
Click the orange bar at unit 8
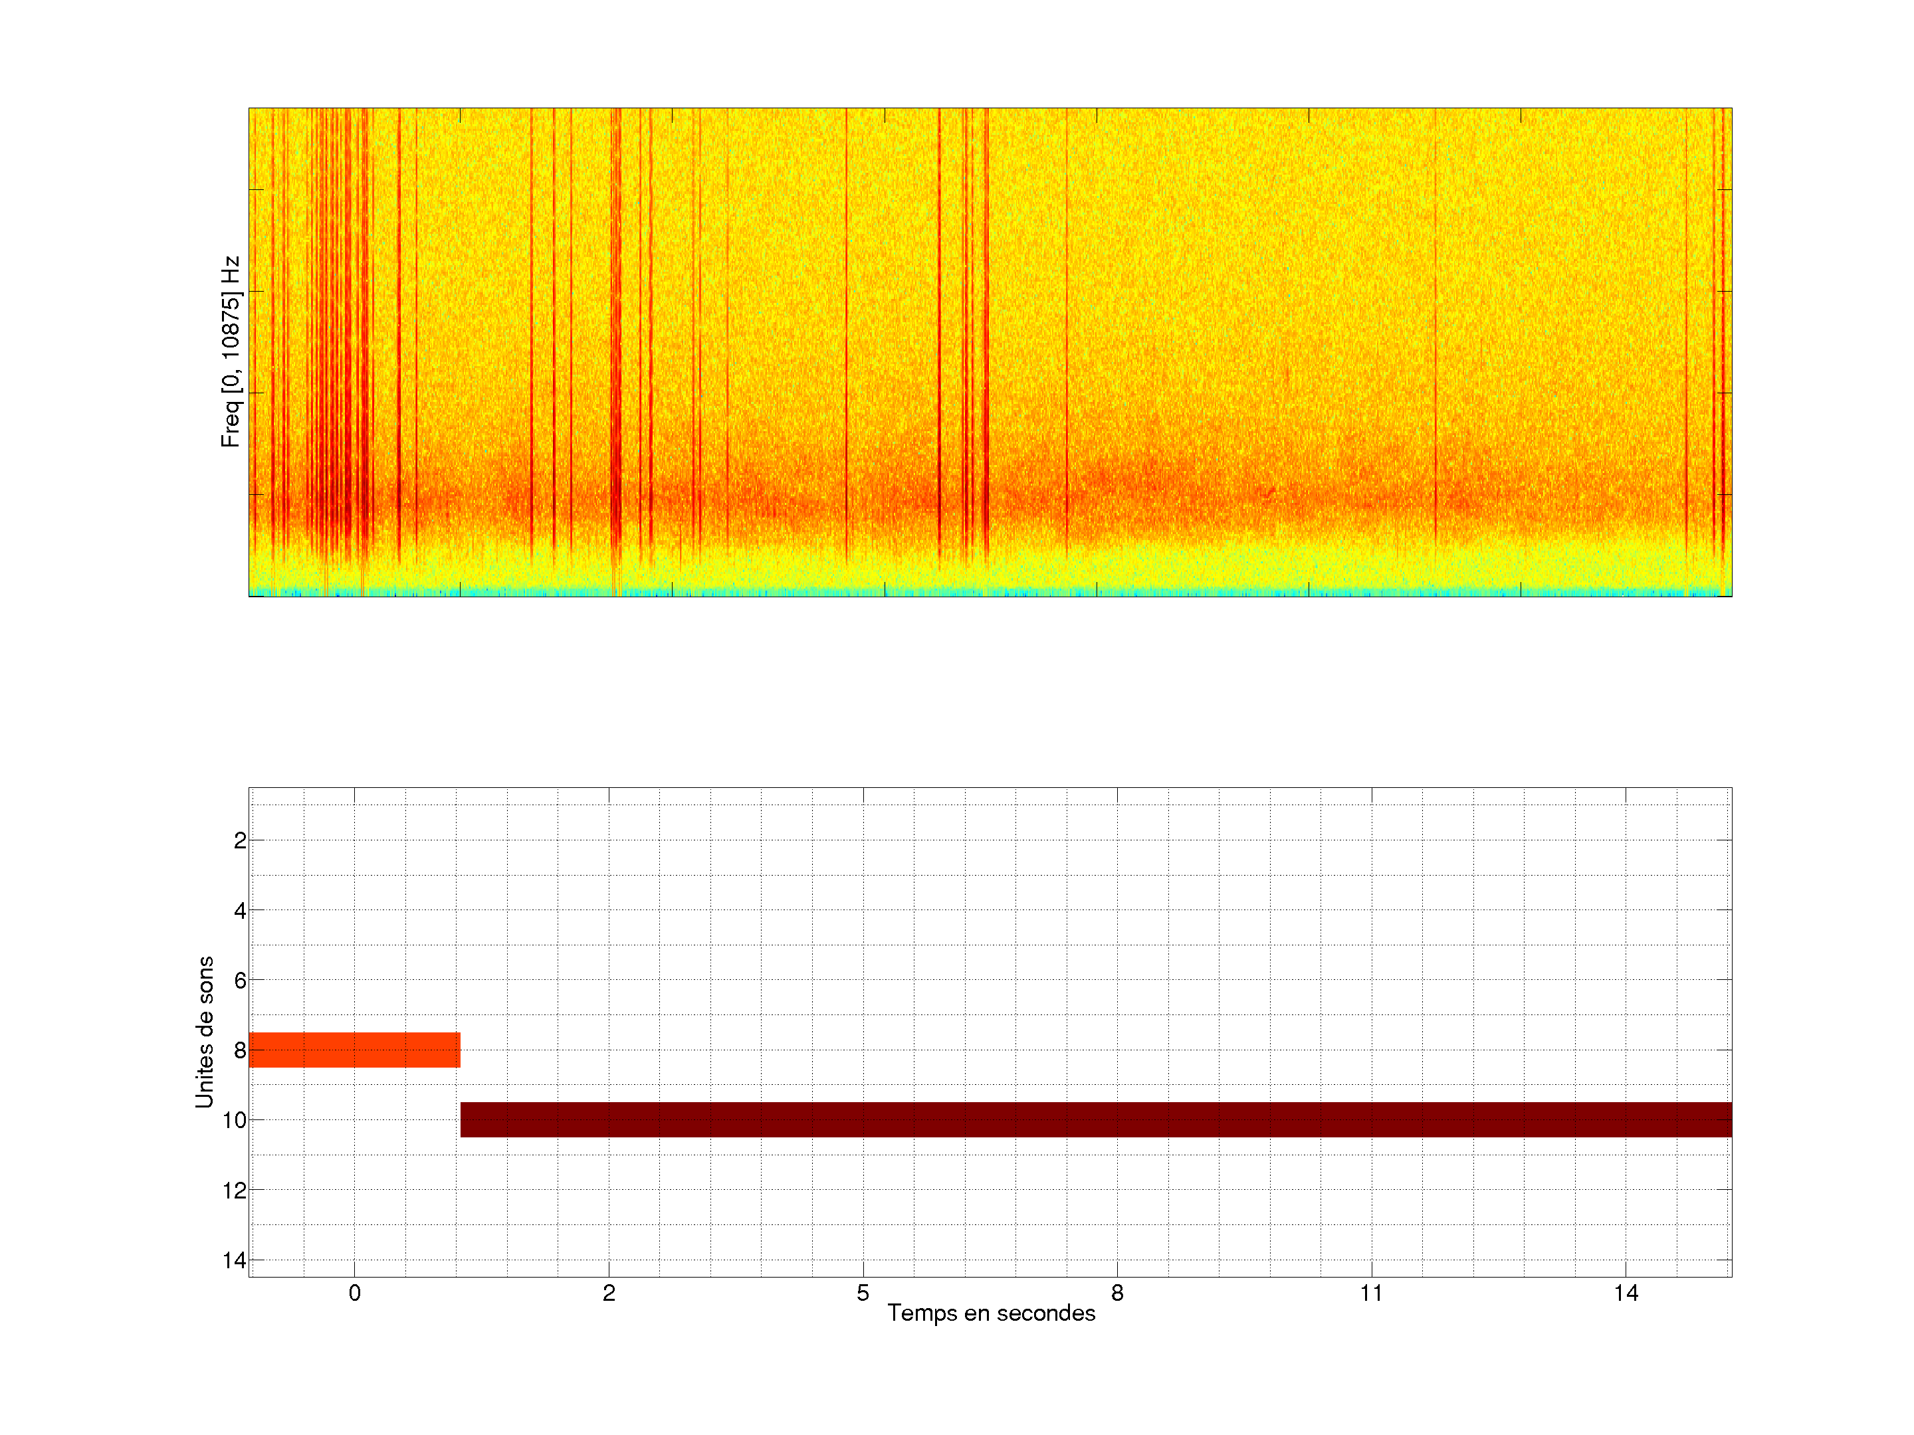pyautogui.click(x=354, y=1049)
